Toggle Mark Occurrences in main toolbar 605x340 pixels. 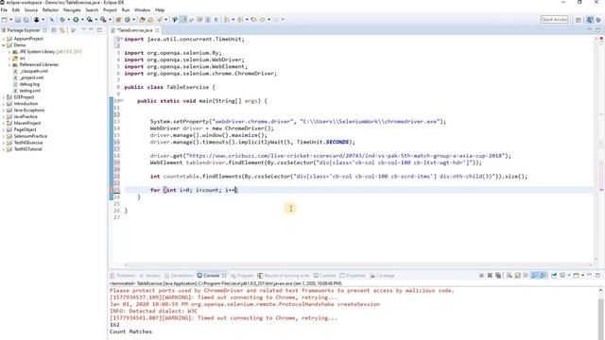click(182, 19)
